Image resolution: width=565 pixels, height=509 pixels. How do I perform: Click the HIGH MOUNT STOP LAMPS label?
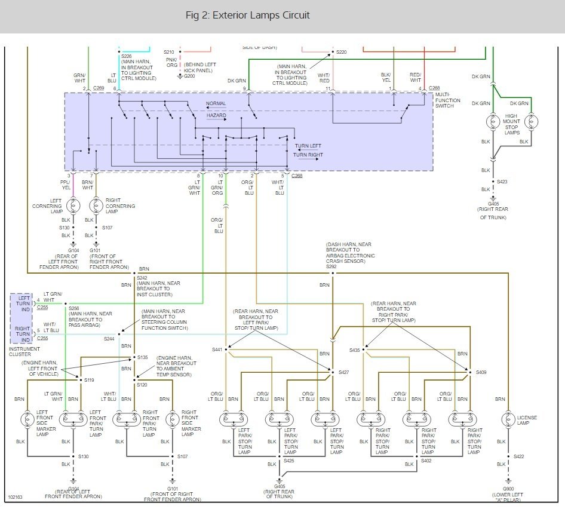tap(511, 124)
